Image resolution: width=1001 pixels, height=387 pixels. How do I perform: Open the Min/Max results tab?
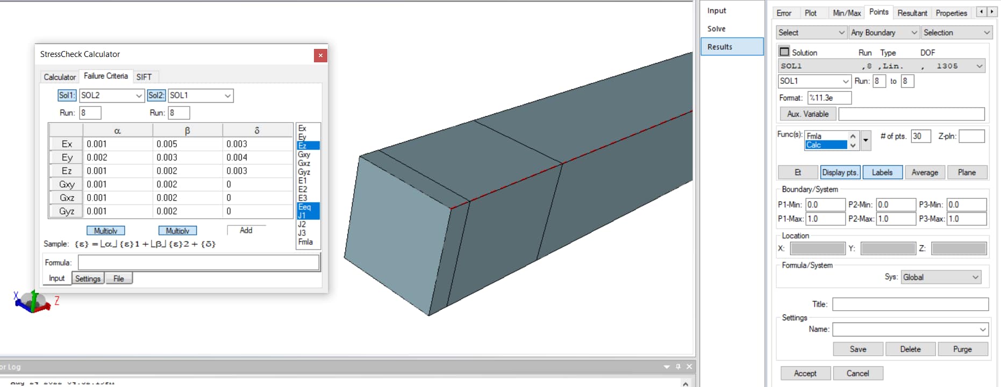coord(846,13)
